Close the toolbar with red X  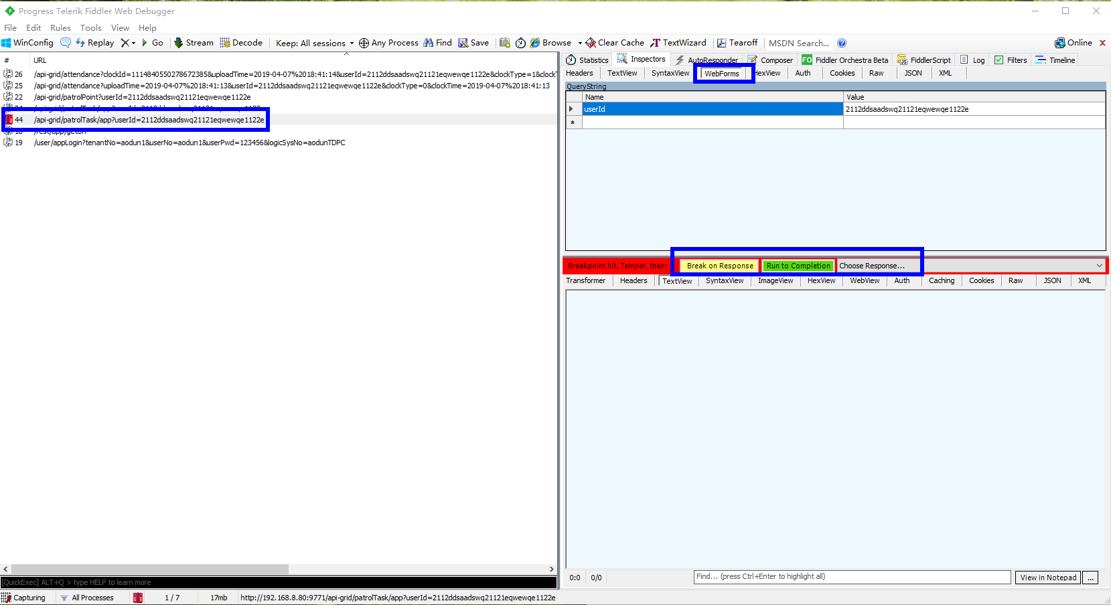click(x=1102, y=43)
